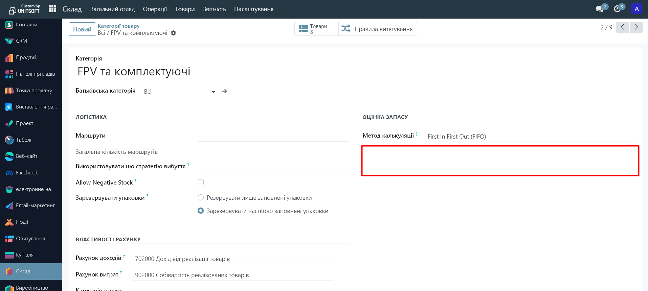
Task: Open the costing method FIFO dropdown
Action: tap(531, 137)
